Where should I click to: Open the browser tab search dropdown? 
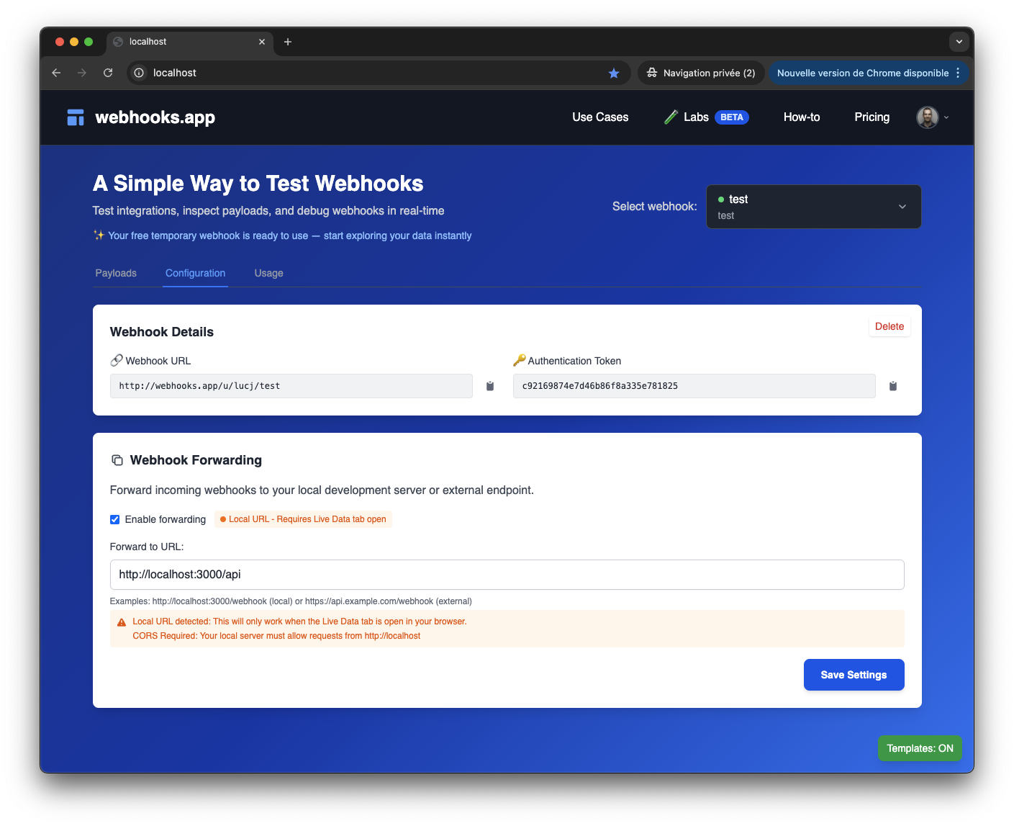959,42
